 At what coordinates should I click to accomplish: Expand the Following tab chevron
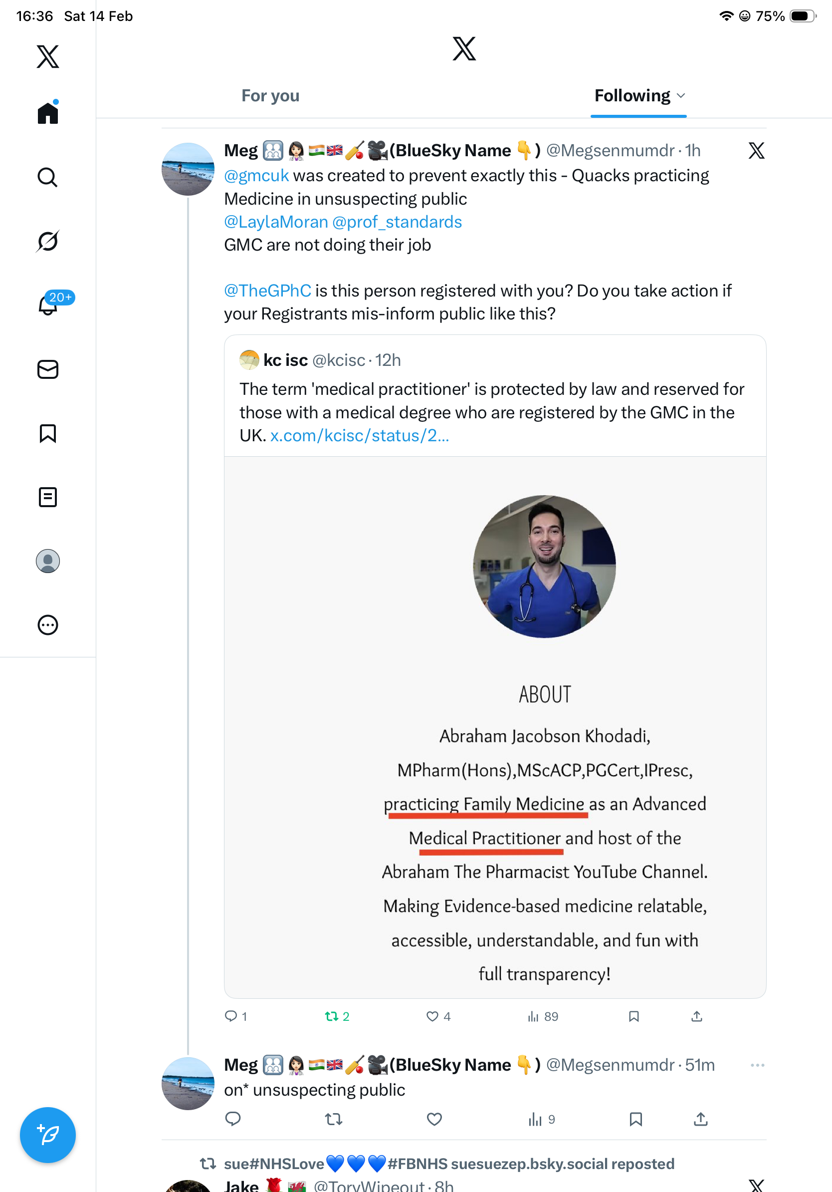point(681,96)
